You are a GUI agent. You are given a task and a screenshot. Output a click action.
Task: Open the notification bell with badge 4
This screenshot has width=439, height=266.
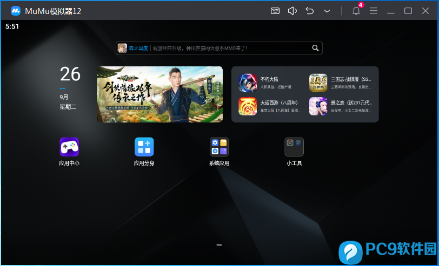356,10
